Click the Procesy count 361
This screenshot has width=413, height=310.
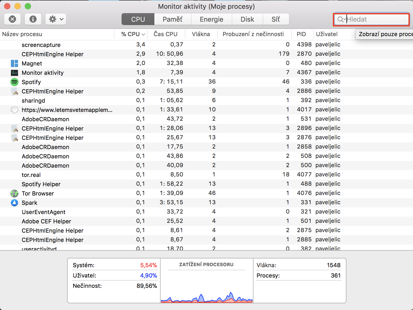336,275
